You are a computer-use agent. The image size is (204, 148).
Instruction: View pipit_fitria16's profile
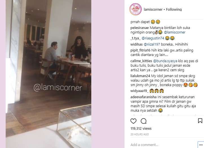(x=140, y=50)
